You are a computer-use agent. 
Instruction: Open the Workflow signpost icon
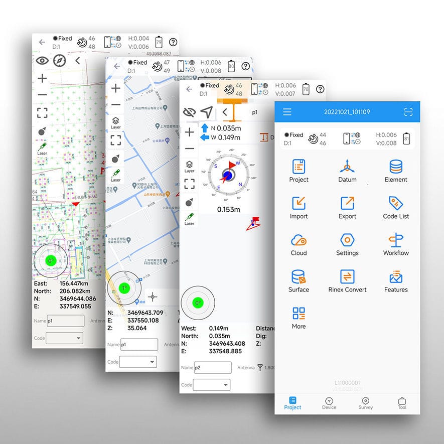396,240
